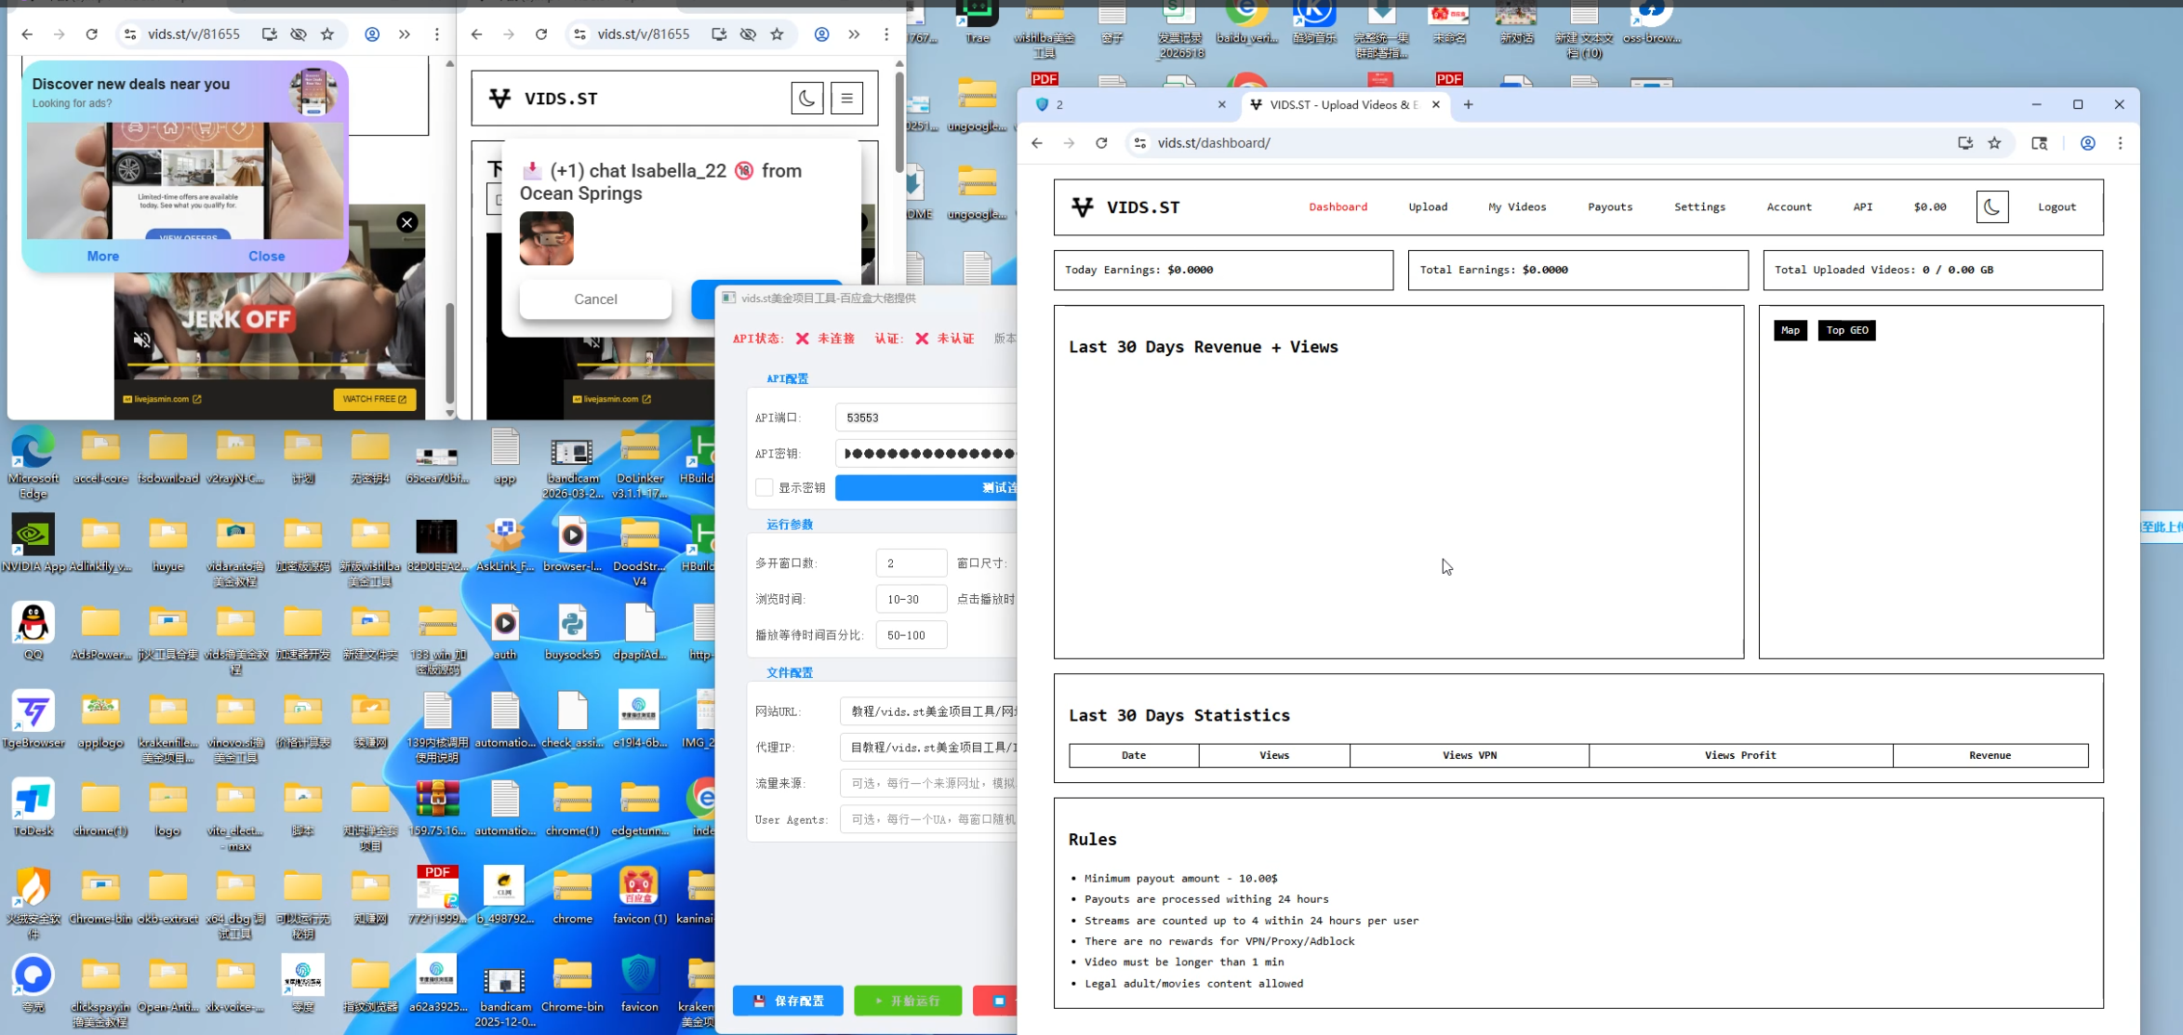This screenshot has width=2183, height=1035.
Task: Go to Payouts page
Action: coord(1610,206)
